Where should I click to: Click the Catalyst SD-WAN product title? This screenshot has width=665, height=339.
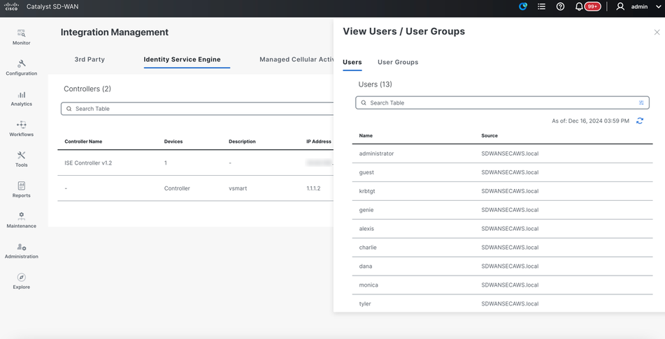pyautogui.click(x=52, y=7)
